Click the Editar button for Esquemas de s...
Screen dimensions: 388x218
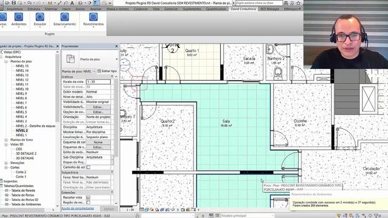click(x=98, y=147)
